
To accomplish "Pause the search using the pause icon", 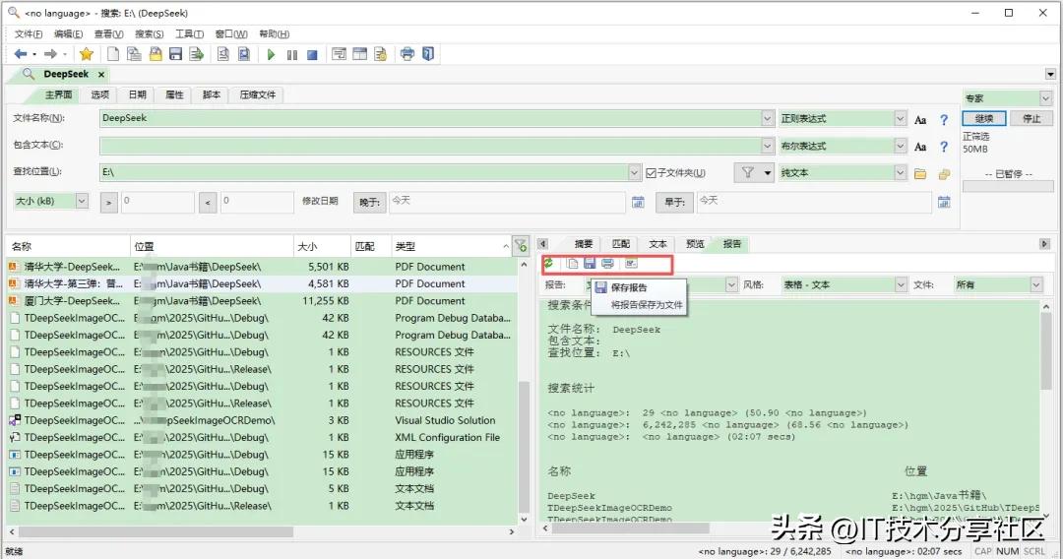I will (x=292, y=55).
